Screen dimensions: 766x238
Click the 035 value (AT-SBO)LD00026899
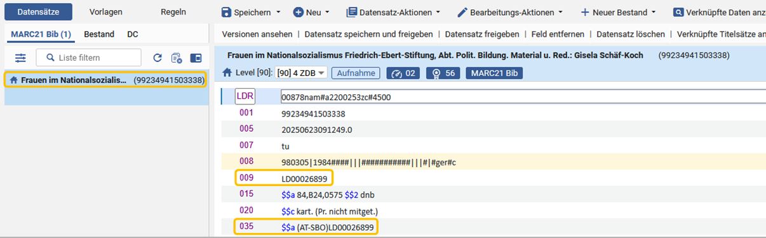coord(328,227)
